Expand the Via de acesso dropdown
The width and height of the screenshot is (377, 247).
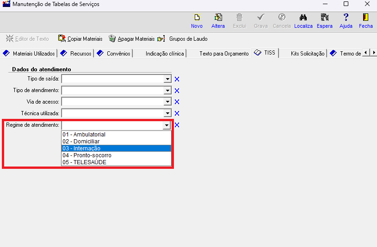(167, 102)
